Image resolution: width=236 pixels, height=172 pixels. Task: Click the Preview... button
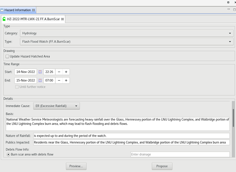[76, 166]
